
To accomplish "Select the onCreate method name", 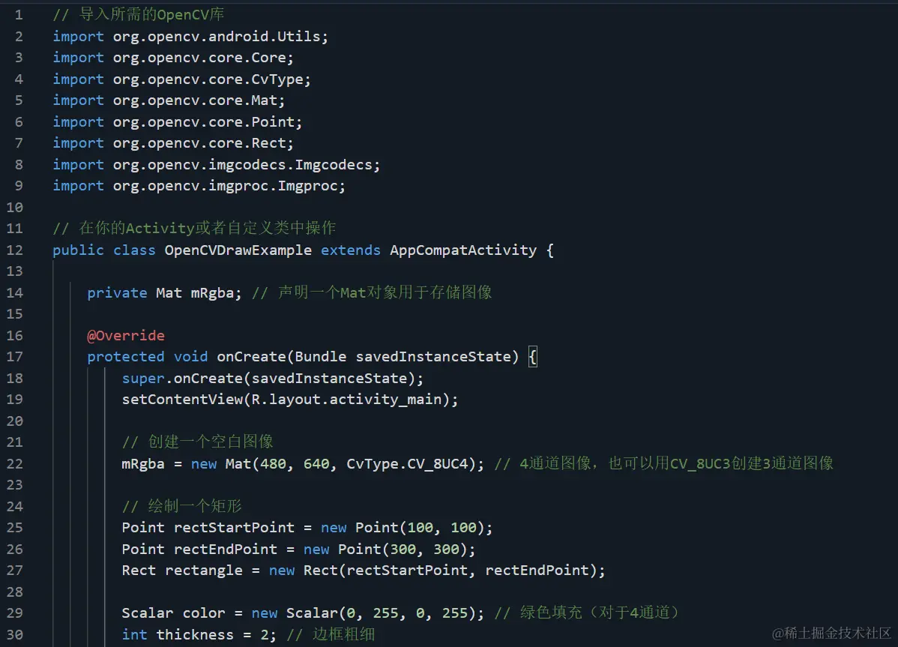I will [x=250, y=356].
